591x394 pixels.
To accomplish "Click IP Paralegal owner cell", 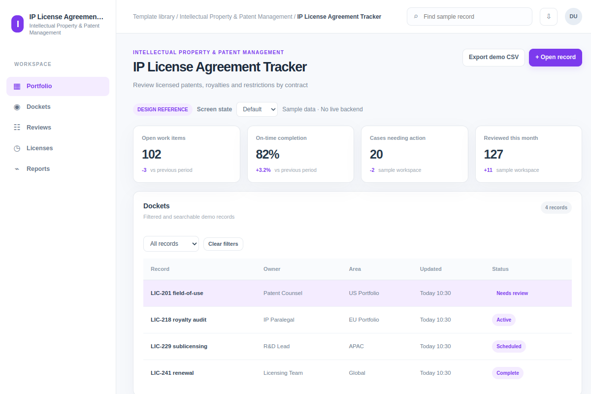I will tap(279, 320).
